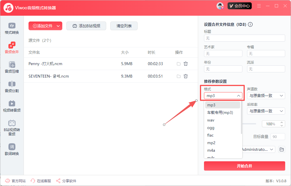Click the ID3 info help icon
Viewport: 291px width, 186px height.
pyautogui.click(x=250, y=24)
